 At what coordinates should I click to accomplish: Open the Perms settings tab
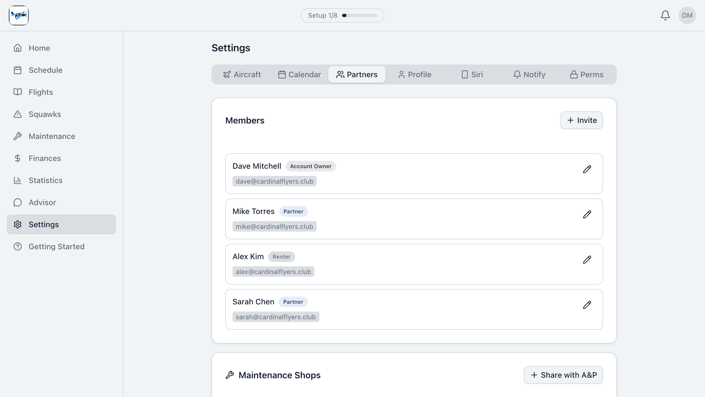click(x=587, y=74)
